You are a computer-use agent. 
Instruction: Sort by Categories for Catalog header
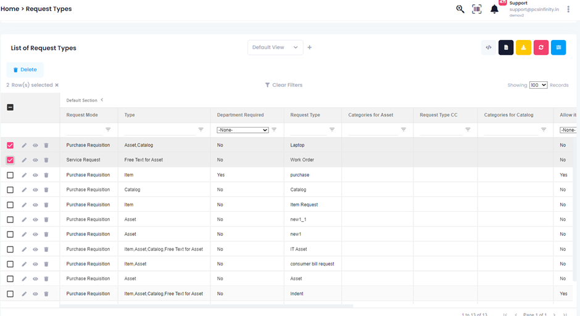[508, 115]
